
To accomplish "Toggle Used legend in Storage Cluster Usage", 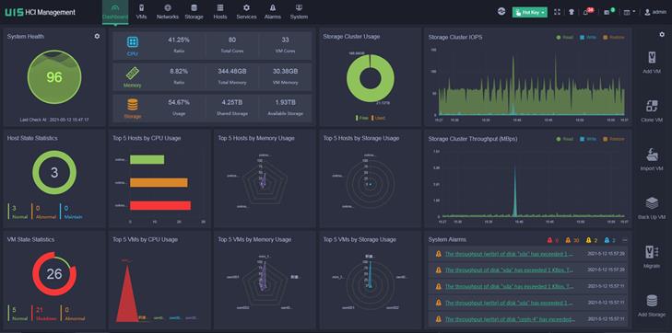I will [x=379, y=118].
